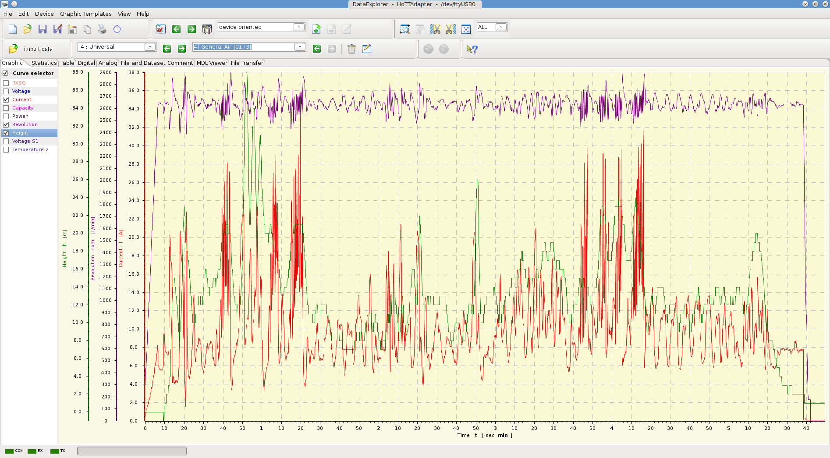Open the General-Air record set dropdown
The image size is (830, 458).
click(x=300, y=47)
